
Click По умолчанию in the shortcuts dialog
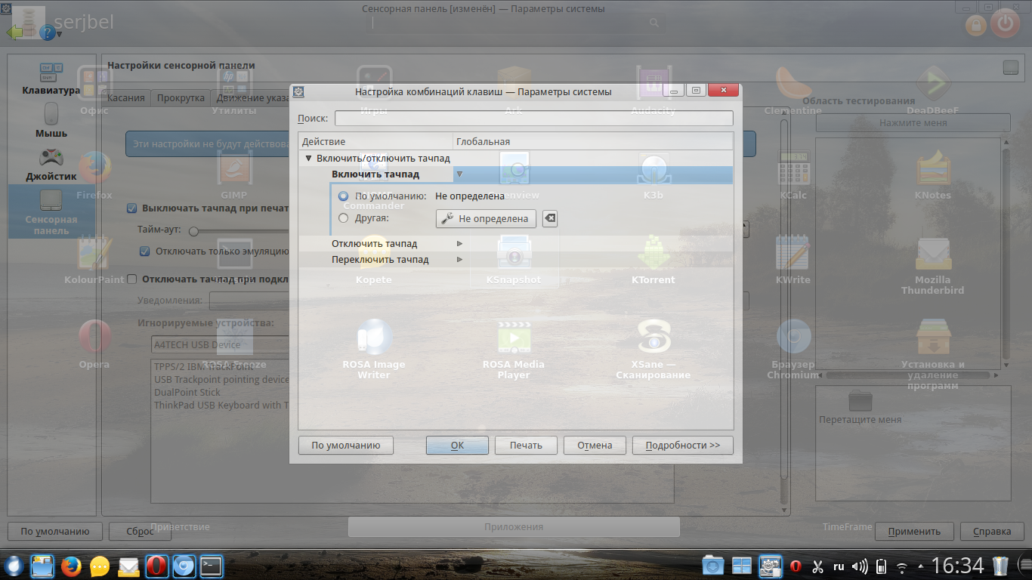(x=345, y=446)
